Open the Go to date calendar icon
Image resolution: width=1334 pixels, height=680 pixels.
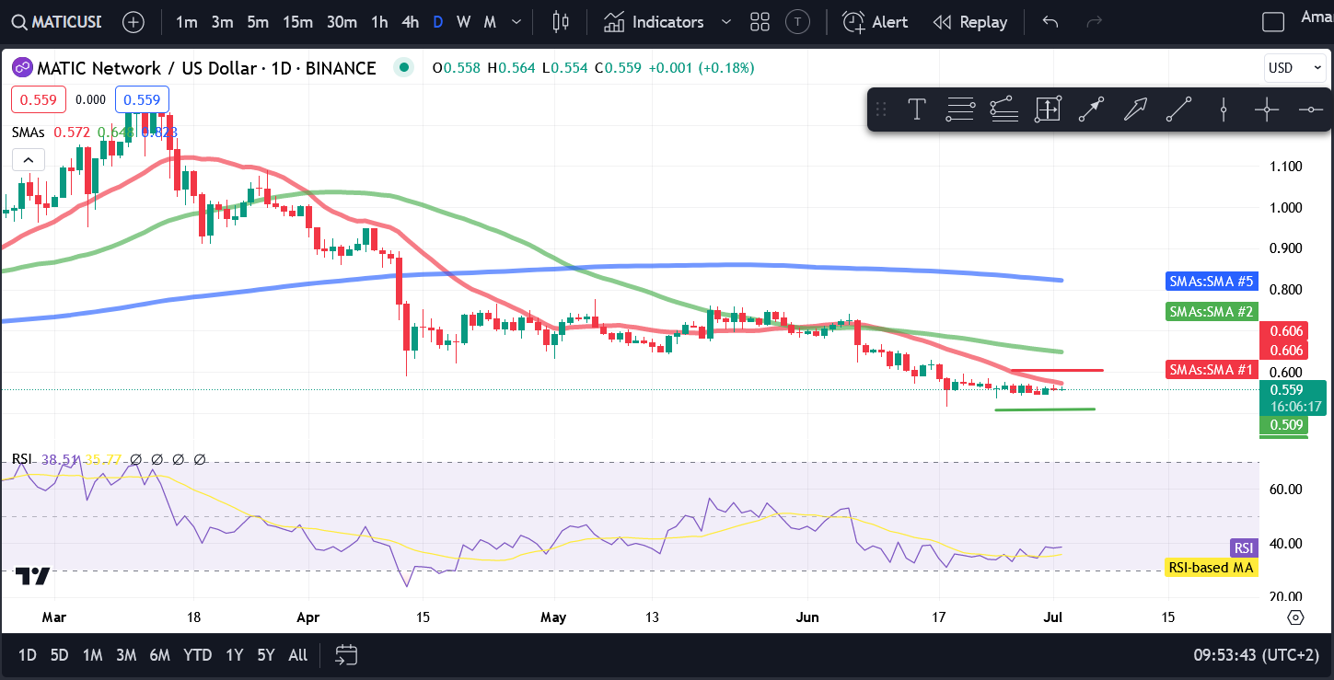coord(346,655)
